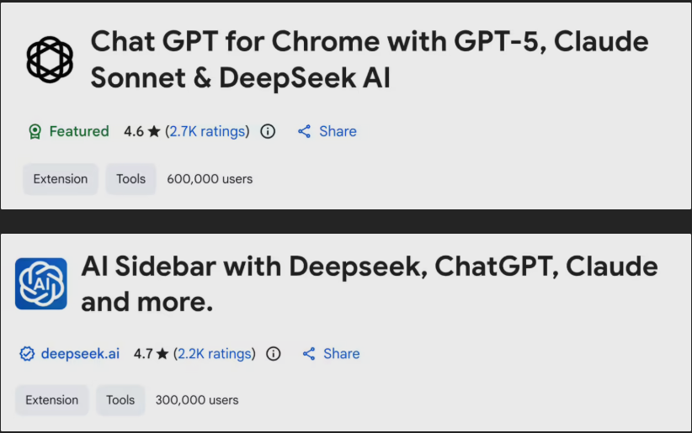The width and height of the screenshot is (692, 433).
Task: Click the verified badge next to deepseek.ai
Action: point(27,354)
